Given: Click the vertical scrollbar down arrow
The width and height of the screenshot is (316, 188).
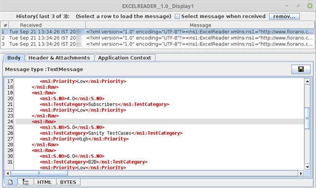Looking at the screenshot, I should (x=307, y=167).
